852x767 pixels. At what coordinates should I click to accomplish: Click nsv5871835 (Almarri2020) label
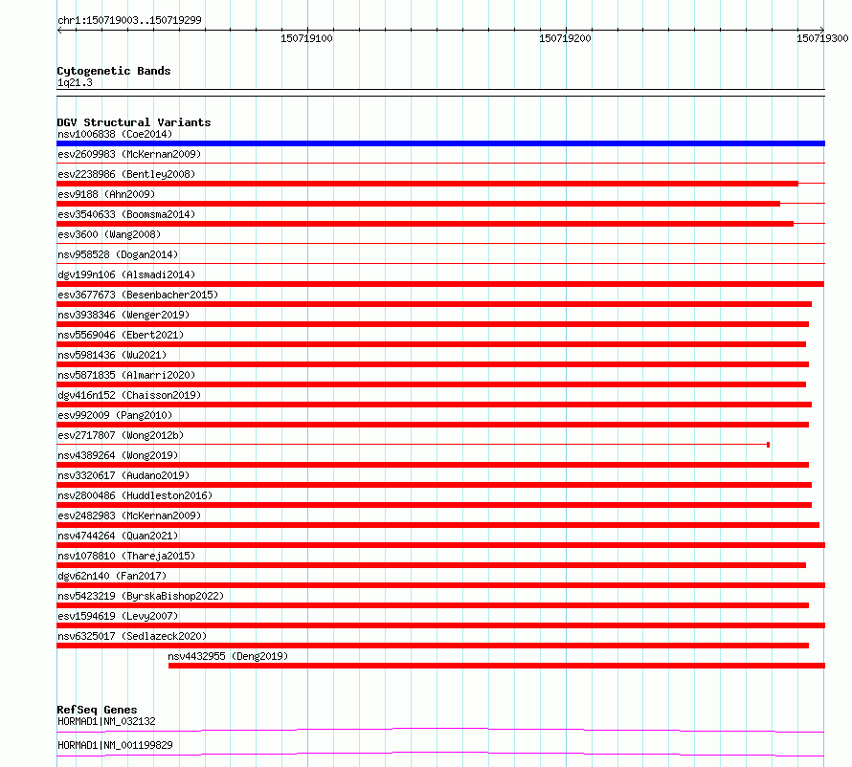(x=126, y=375)
